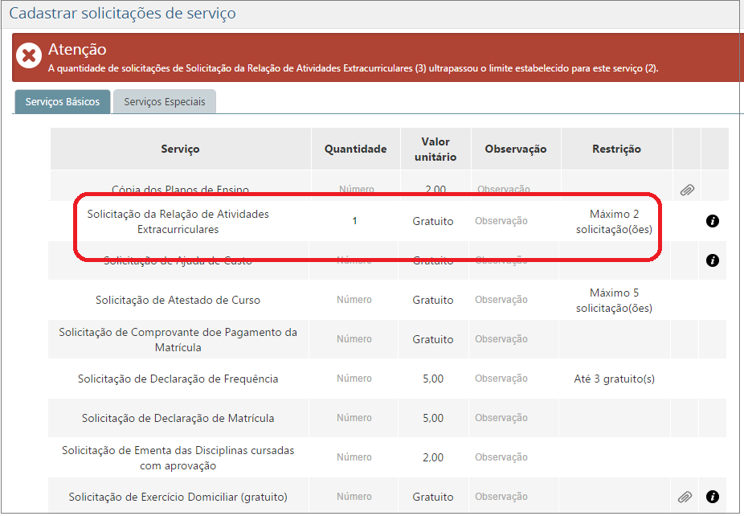
Task: Click the red X error icon in the Atenção alert
Action: (29, 56)
